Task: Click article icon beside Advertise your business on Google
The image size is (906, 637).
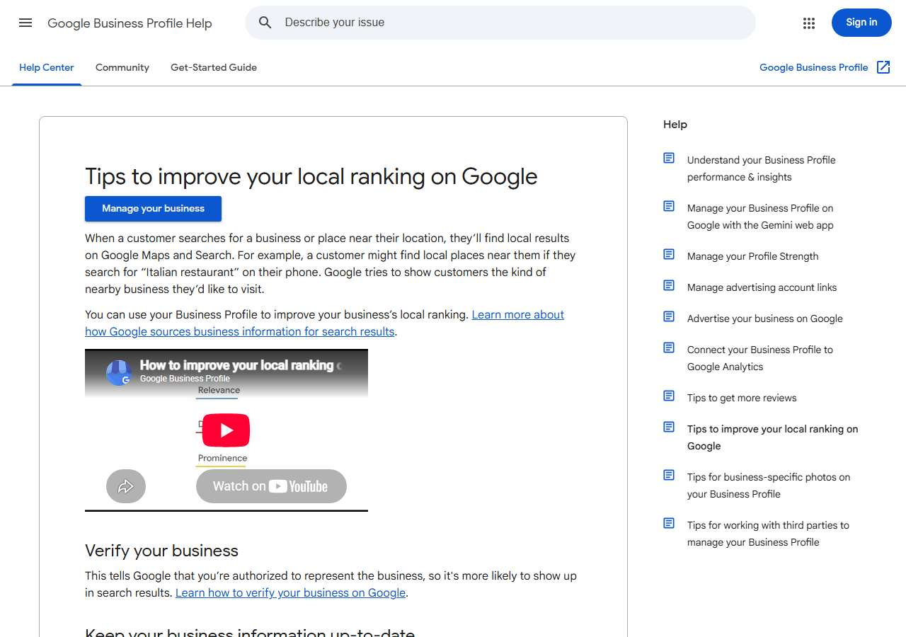Action: click(x=669, y=316)
